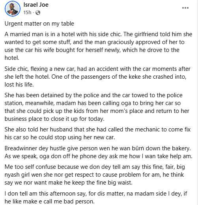
Task: Click the line 'lost his life.'
Action: pyautogui.click(x=19, y=85)
